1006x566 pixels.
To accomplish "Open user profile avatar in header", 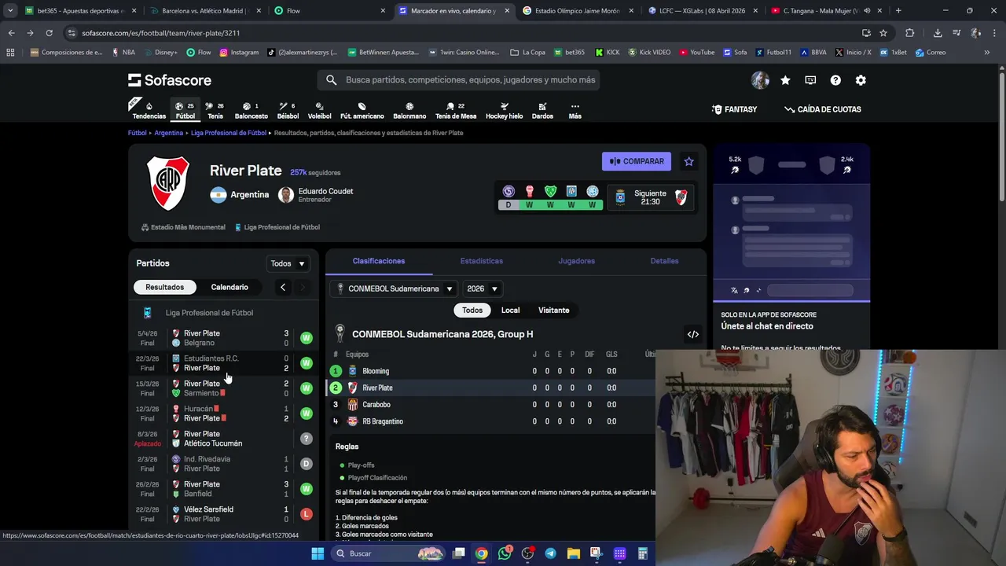I will [760, 80].
